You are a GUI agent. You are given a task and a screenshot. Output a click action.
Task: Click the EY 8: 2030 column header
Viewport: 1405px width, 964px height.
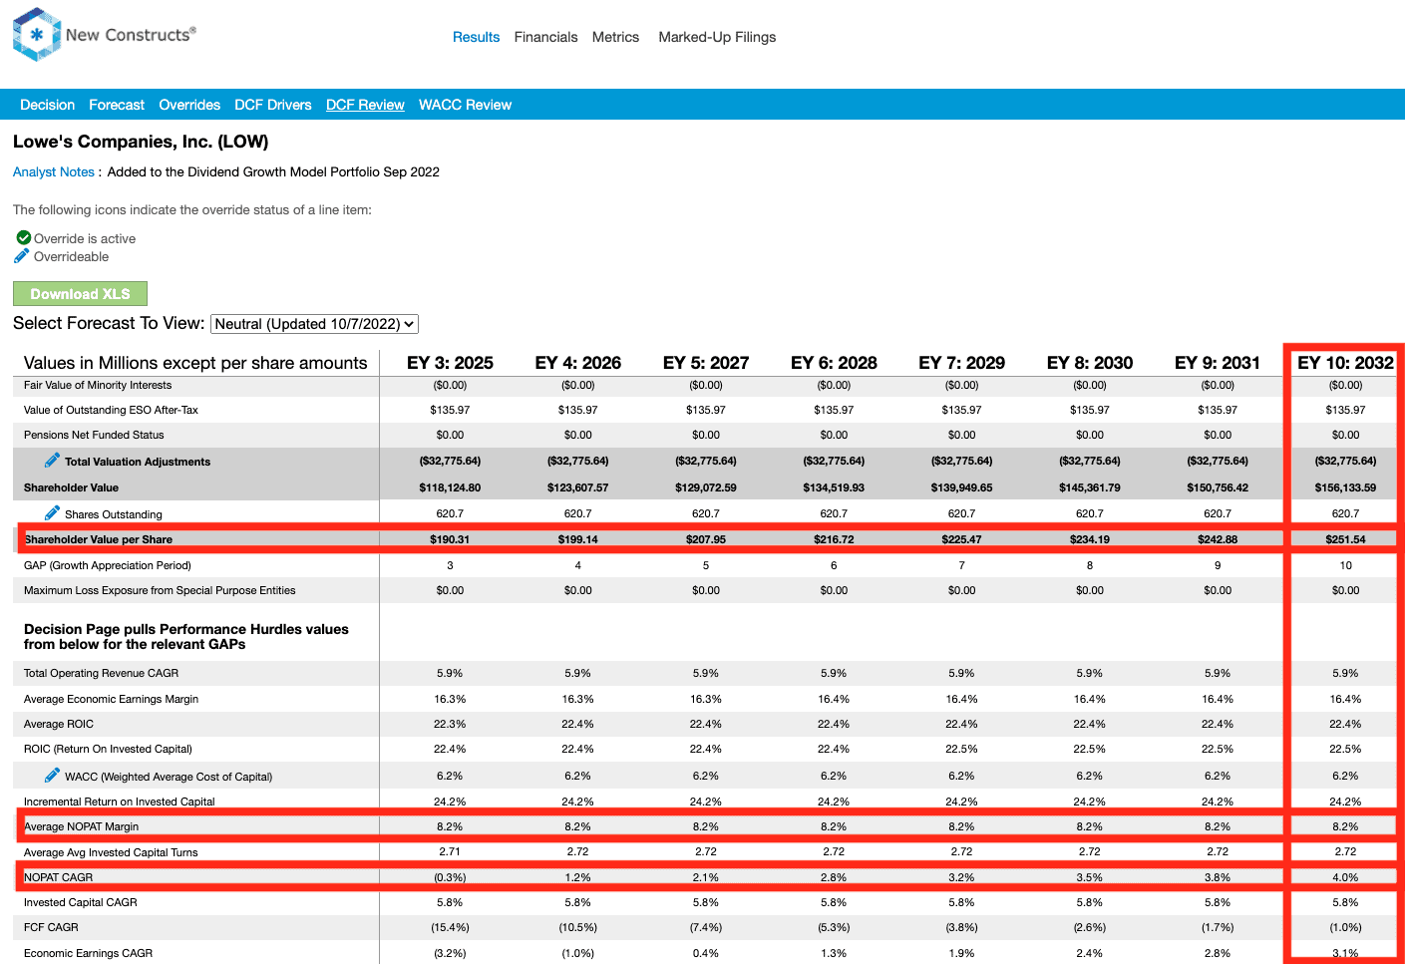(x=1090, y=363)
